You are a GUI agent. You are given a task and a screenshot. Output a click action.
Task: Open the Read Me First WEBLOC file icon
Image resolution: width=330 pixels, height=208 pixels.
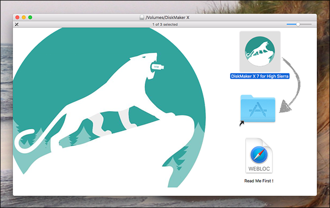click(x=259, y=156)
